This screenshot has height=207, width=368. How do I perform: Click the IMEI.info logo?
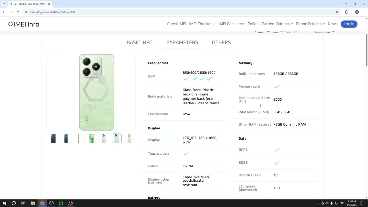tap(24, 24)
